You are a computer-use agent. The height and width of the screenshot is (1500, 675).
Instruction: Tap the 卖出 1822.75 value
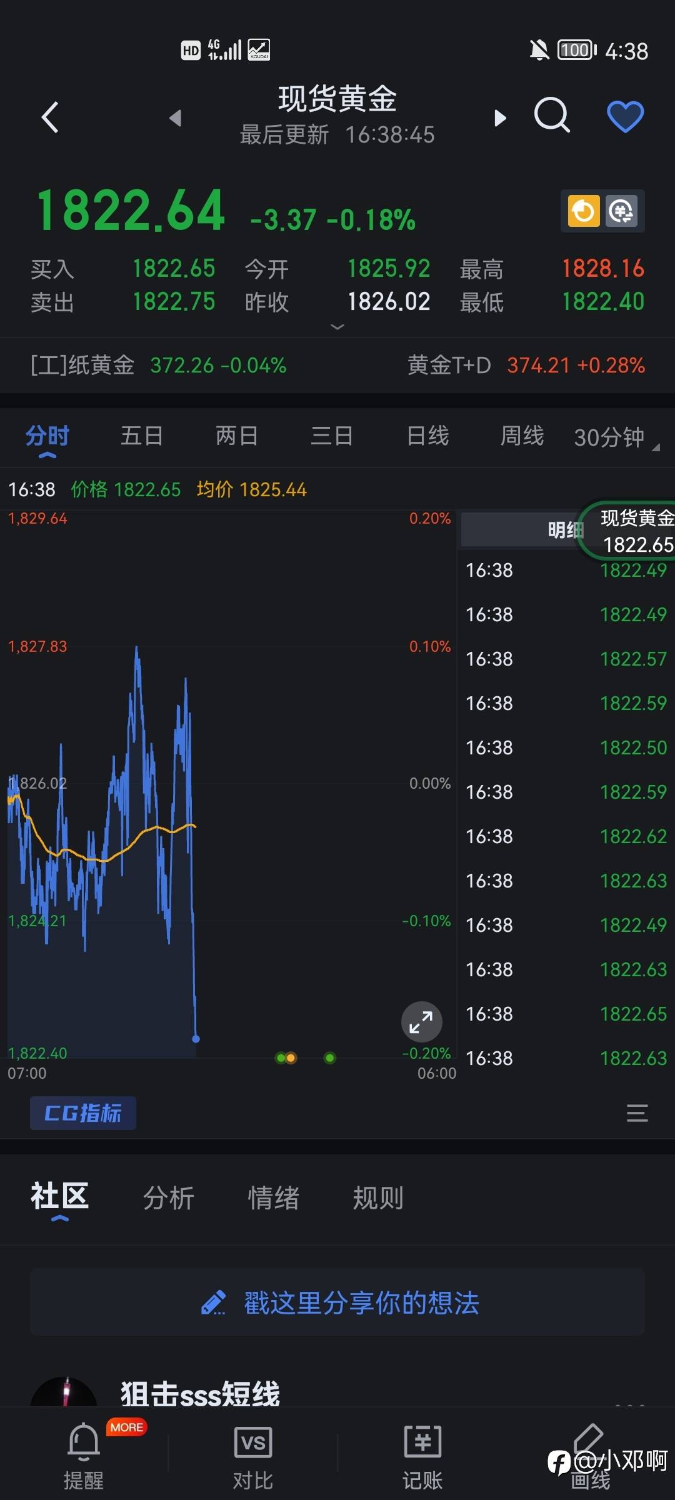tap(174, 302)
